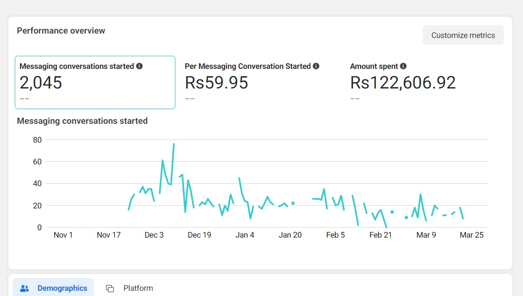Click the chart title Messaging conversations started

82,121
